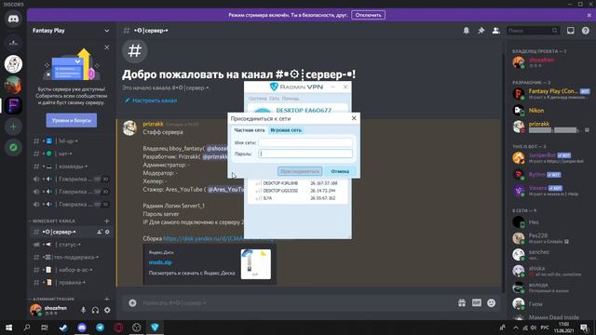The width and height of the screenshot is (596, 335).
Task: Open Сеть menu in Radmin VPN
Action: 275,99
